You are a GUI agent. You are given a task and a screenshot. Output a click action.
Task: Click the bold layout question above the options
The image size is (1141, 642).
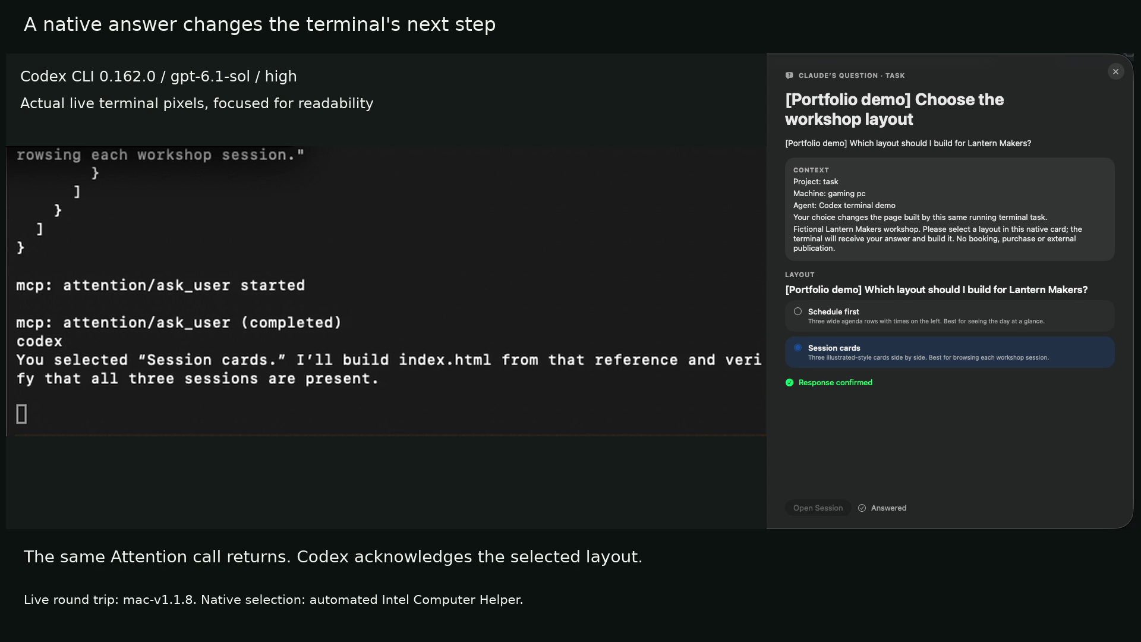pyautogui.click(x=936, y=290)
